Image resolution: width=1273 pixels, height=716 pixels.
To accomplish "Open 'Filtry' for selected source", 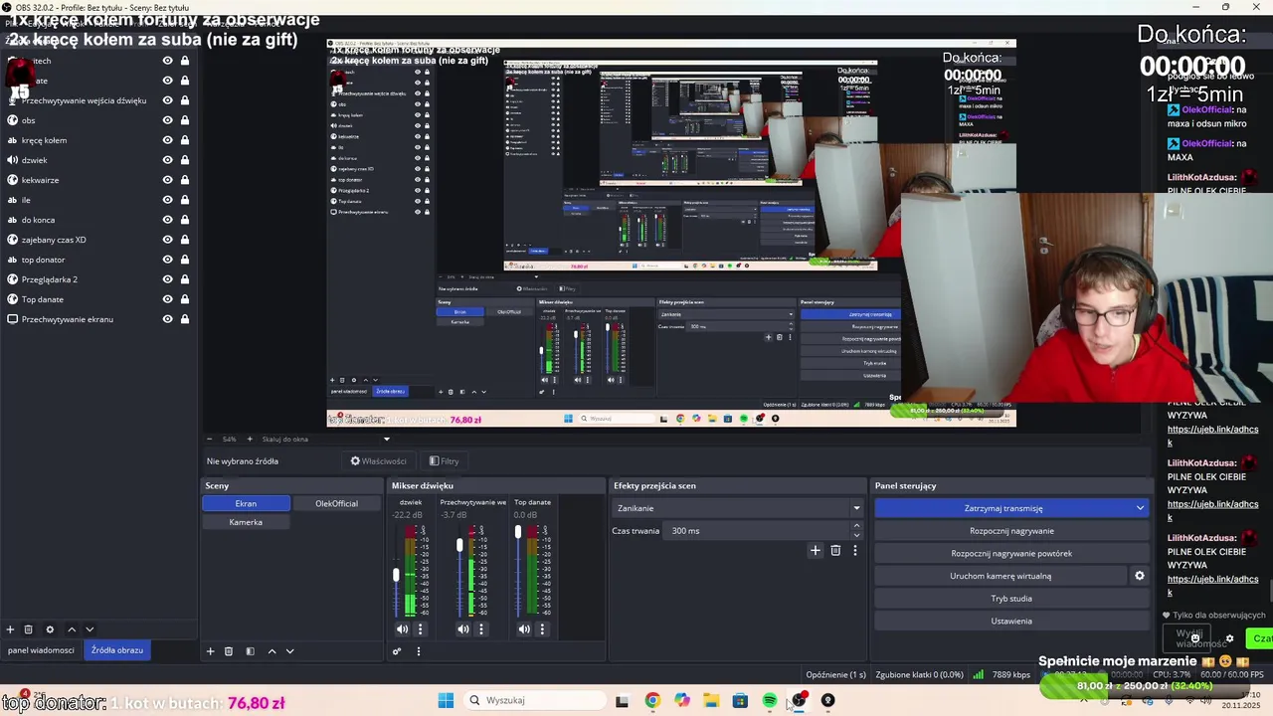I will click(445, 461).
